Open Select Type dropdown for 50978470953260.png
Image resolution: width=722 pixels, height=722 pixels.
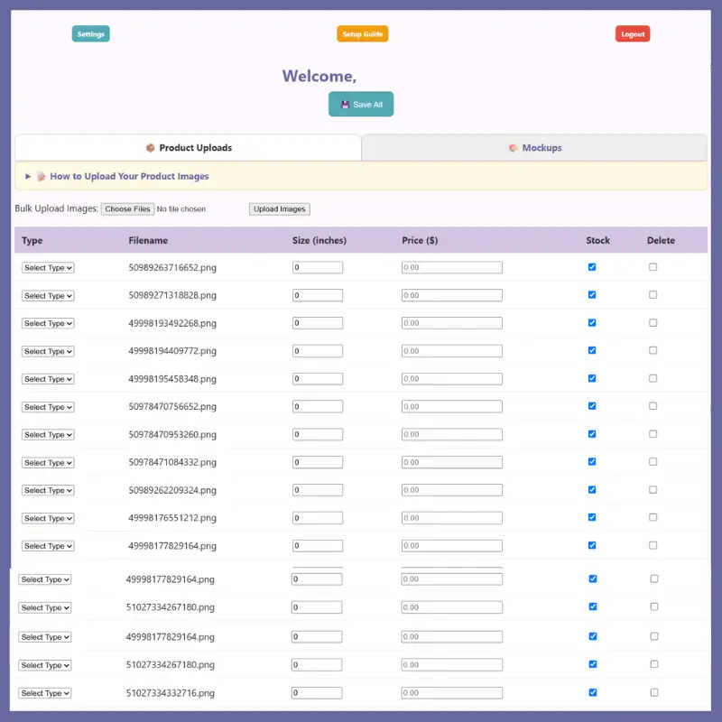[48, 435]
